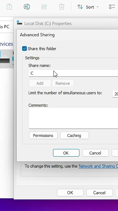Click the Remove share name button
Viewport: 118px width, 211px height.
click(x=63, y=83)
